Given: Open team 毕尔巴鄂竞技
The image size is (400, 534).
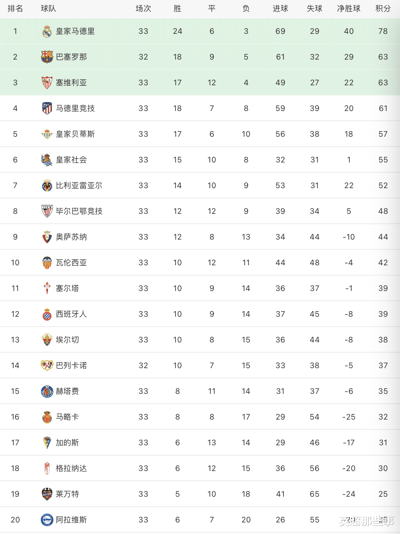Looking at the screenshot, I should point(79,211).
